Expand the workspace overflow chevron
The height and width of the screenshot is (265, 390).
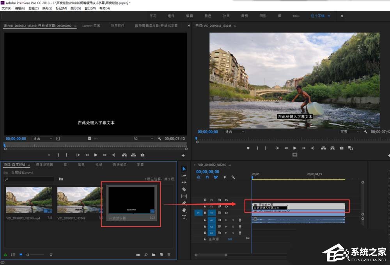click(x=342, y=16)
